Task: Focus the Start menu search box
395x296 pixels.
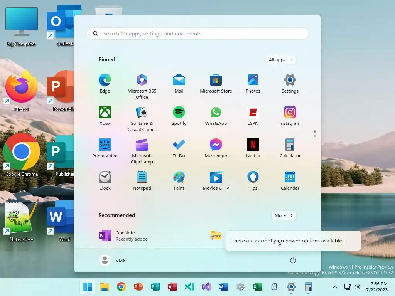Action: (197, 34)
